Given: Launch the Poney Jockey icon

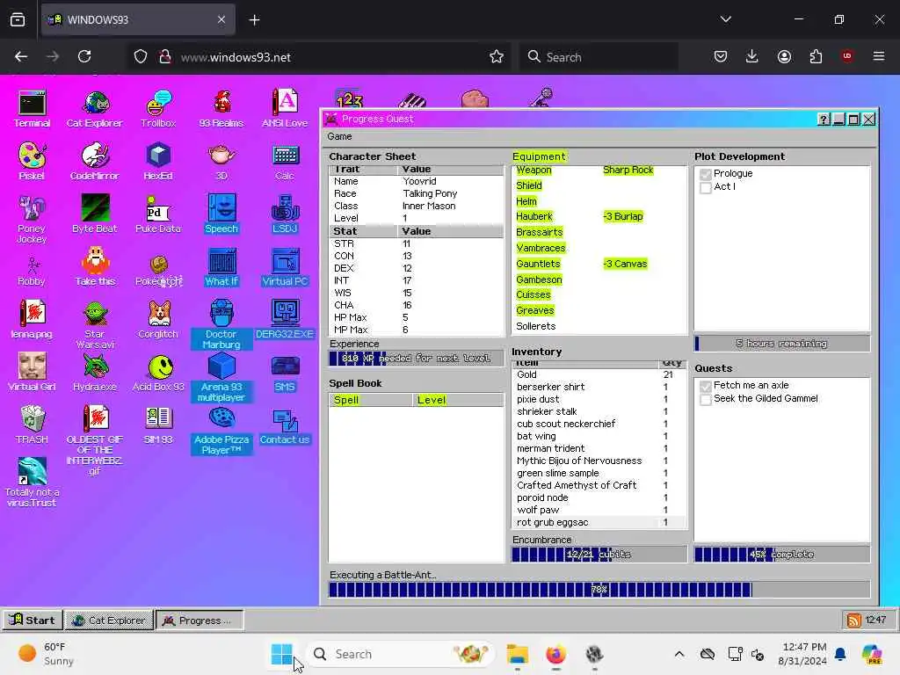Looking at the screenshot, I should click(x=32, y=219).
